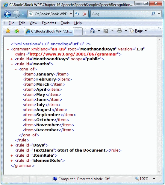Expand the ItemRule rule node

tap(12, 155)
